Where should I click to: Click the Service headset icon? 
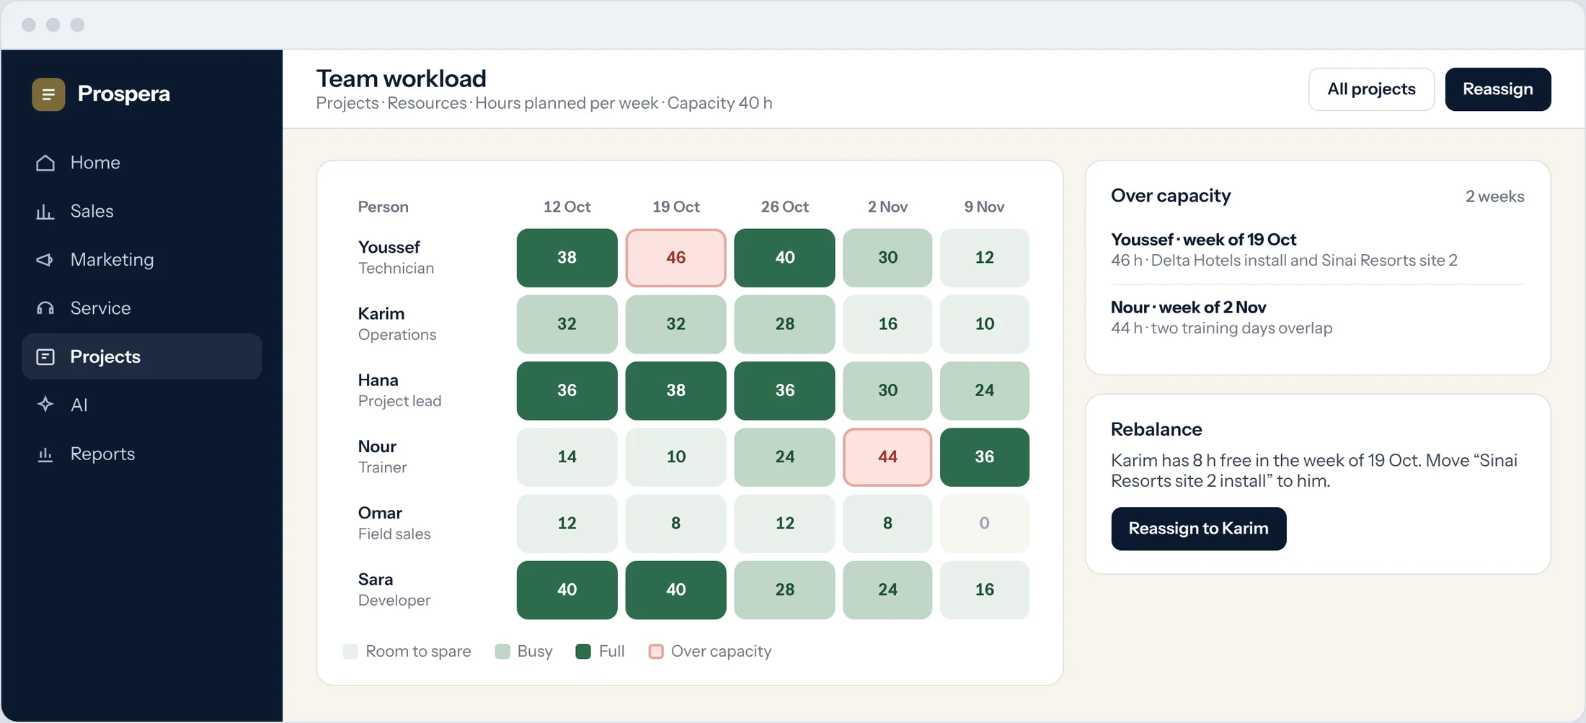click(x=45, y=308)
